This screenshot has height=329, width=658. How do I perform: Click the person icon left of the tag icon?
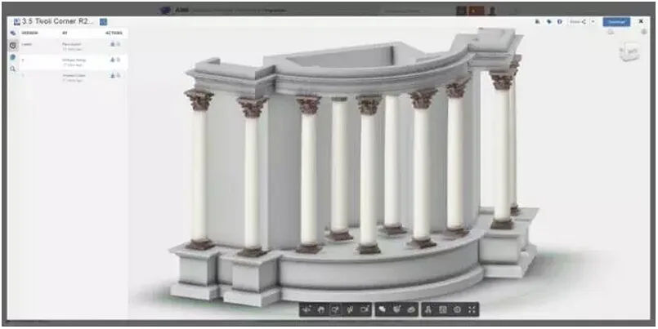(538, 22)
